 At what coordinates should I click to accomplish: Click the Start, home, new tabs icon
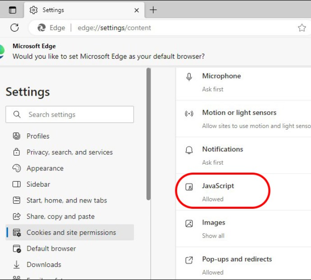point(17,200)
